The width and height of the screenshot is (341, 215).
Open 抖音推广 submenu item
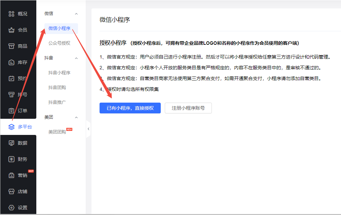point(57,102)
